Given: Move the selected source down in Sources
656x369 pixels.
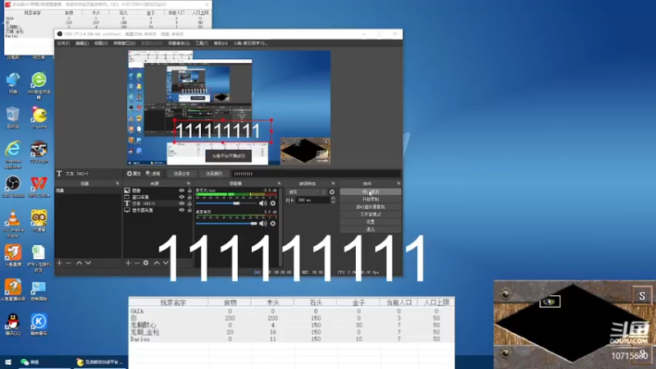Looking at the screenshot, I should point(166,262).
